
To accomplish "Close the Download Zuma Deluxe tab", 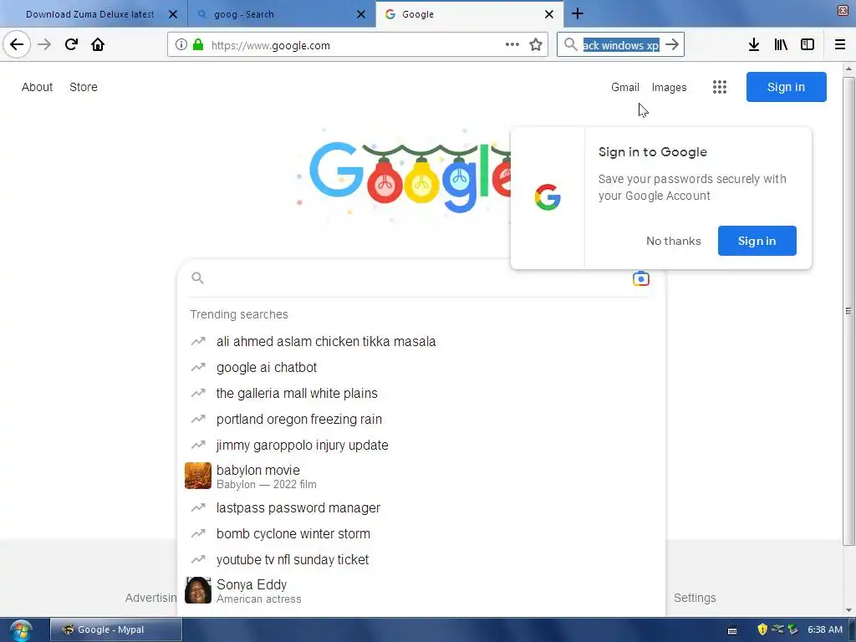I will click(173, 14).
